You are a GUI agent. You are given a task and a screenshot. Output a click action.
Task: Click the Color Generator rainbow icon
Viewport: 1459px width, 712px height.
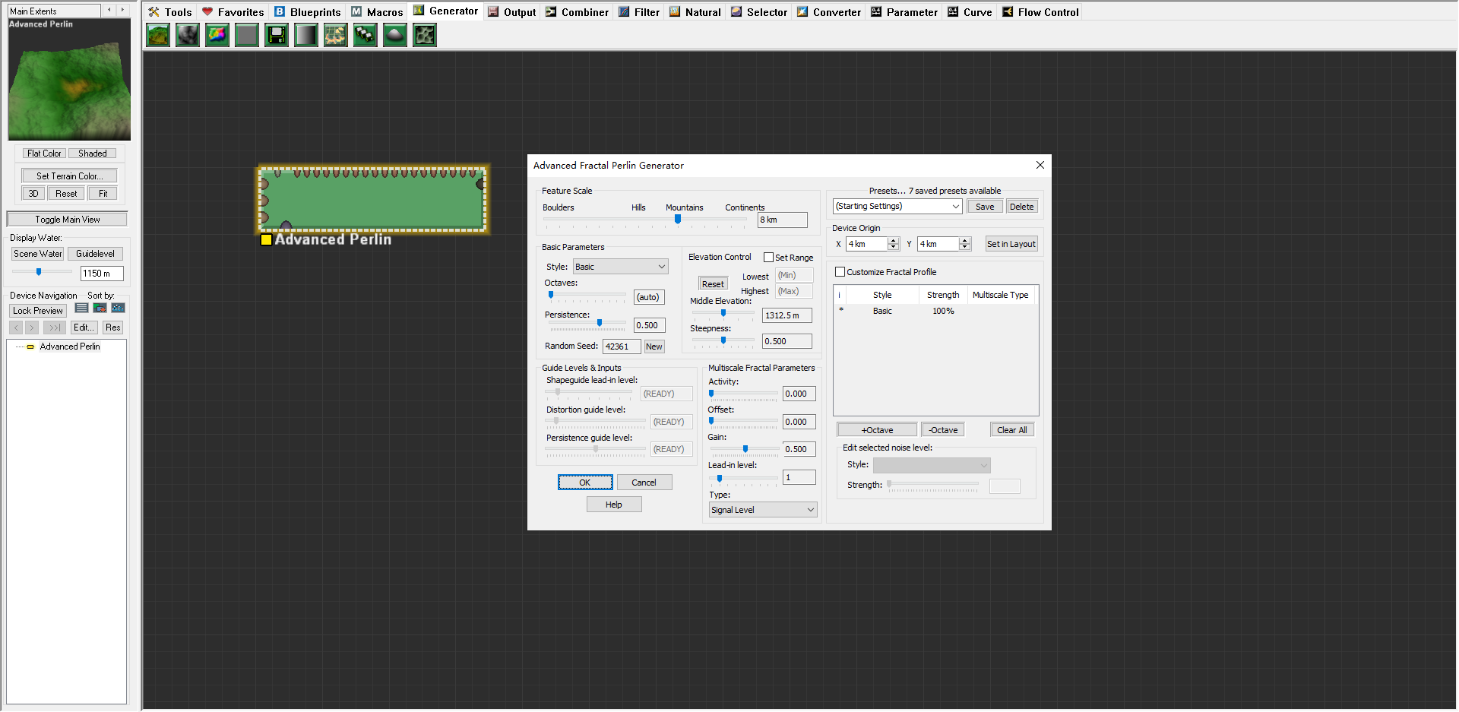pos(217,35)
